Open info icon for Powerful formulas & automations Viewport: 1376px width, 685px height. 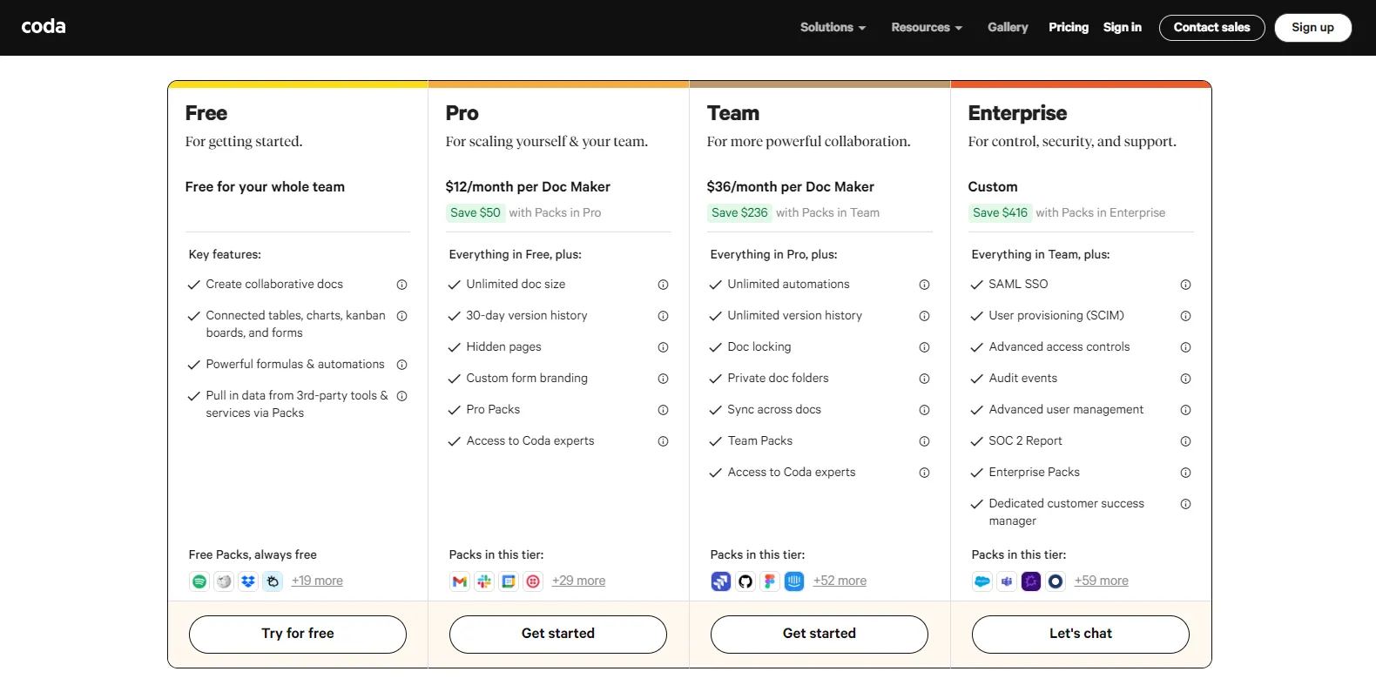(x=402, y=365)
